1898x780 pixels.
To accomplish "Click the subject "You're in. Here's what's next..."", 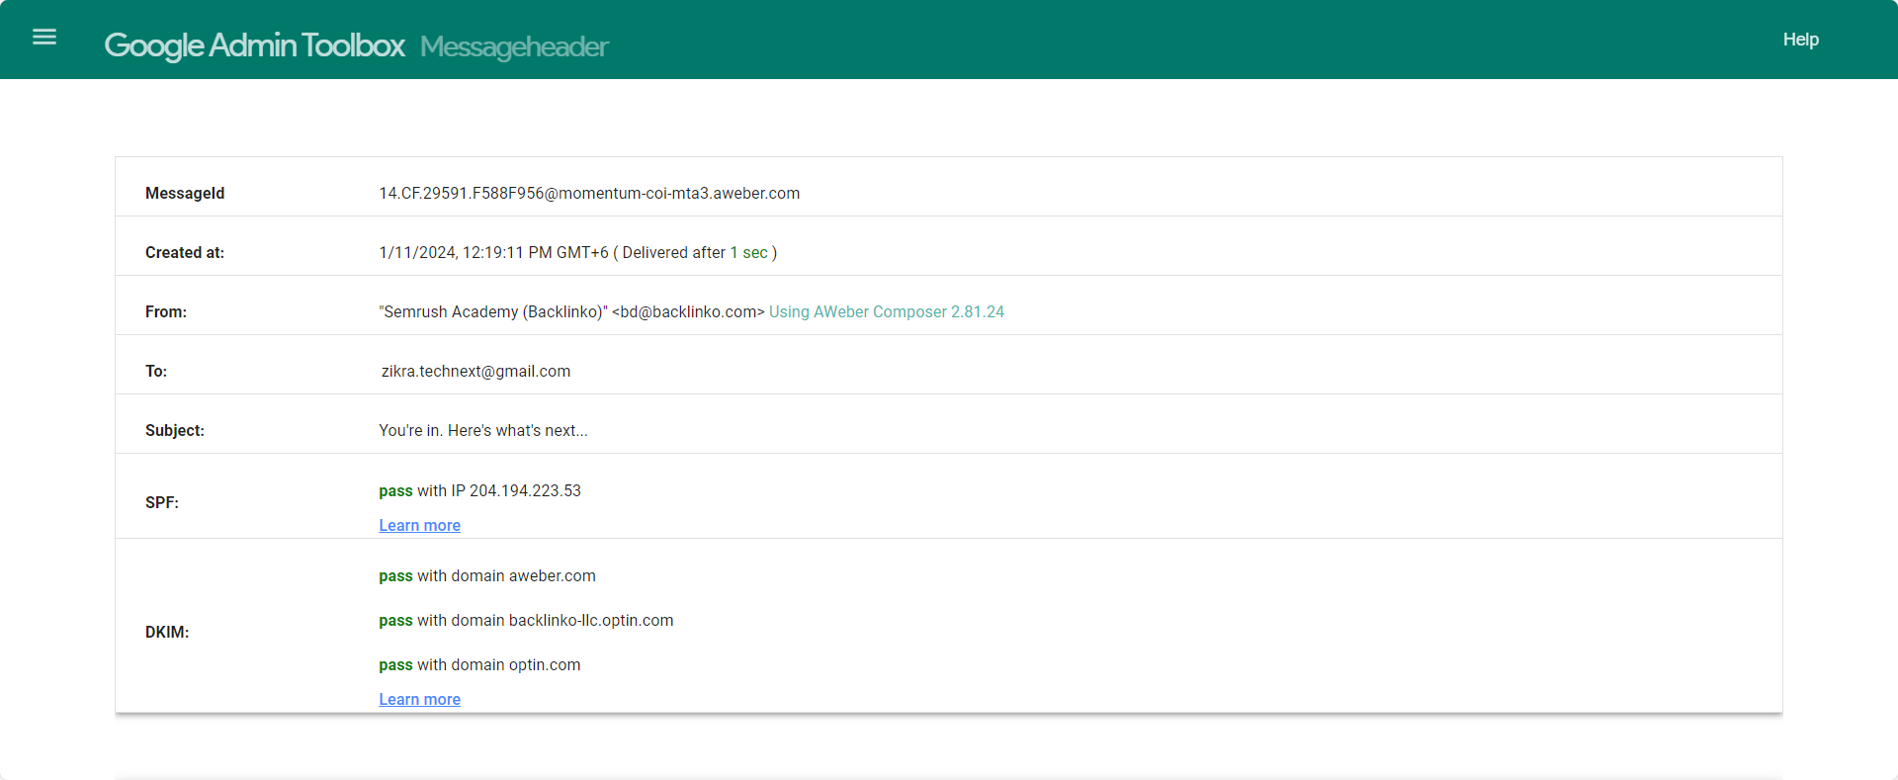I will coord(483,430).
